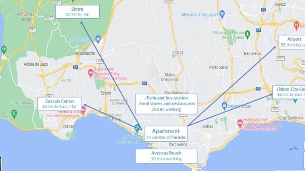This screenshot has width=305, height=171.
Task: Open the Hotel Vila Galé pink hotel pin
Action: pyautogui.click(x=240, y=123)
